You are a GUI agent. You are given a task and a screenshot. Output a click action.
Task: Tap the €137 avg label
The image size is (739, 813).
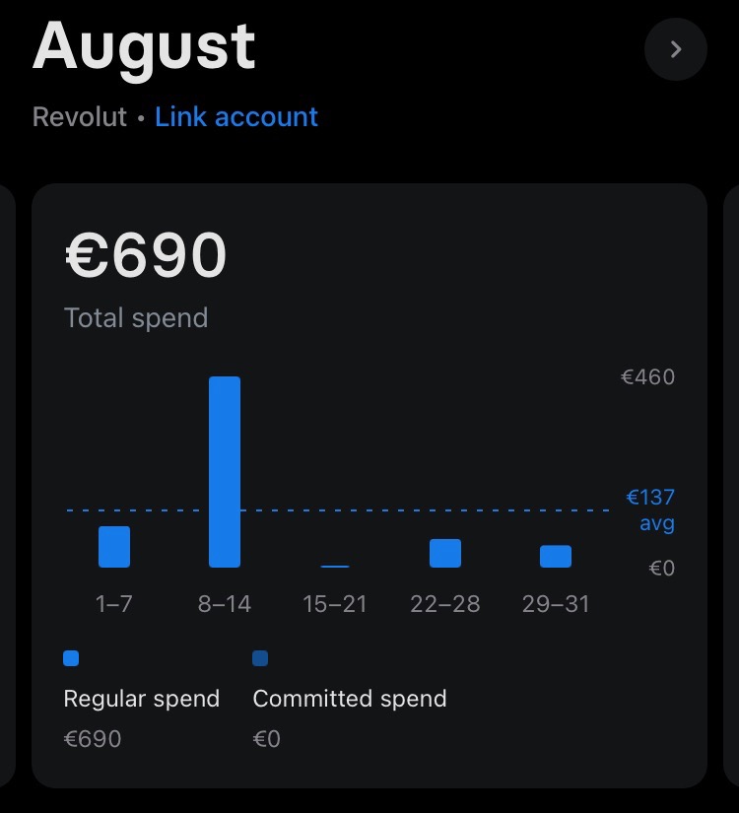(x=650, y=509)
